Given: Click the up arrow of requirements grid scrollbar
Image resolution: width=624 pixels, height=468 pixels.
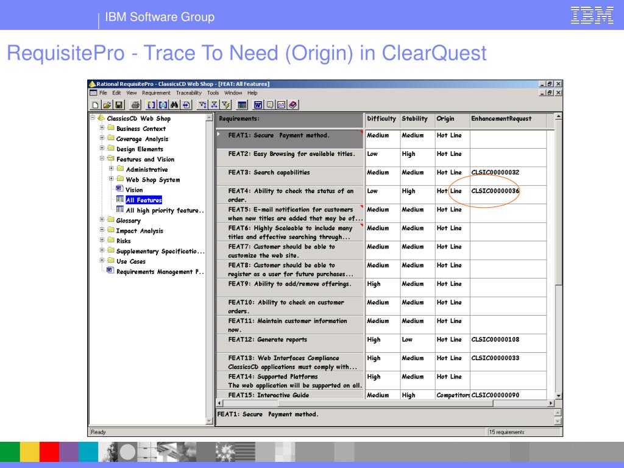Looking at the screenshot, I should (559, 116).
